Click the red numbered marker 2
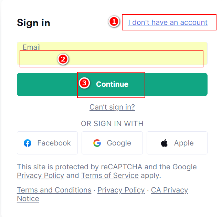 tap(63, 59)
